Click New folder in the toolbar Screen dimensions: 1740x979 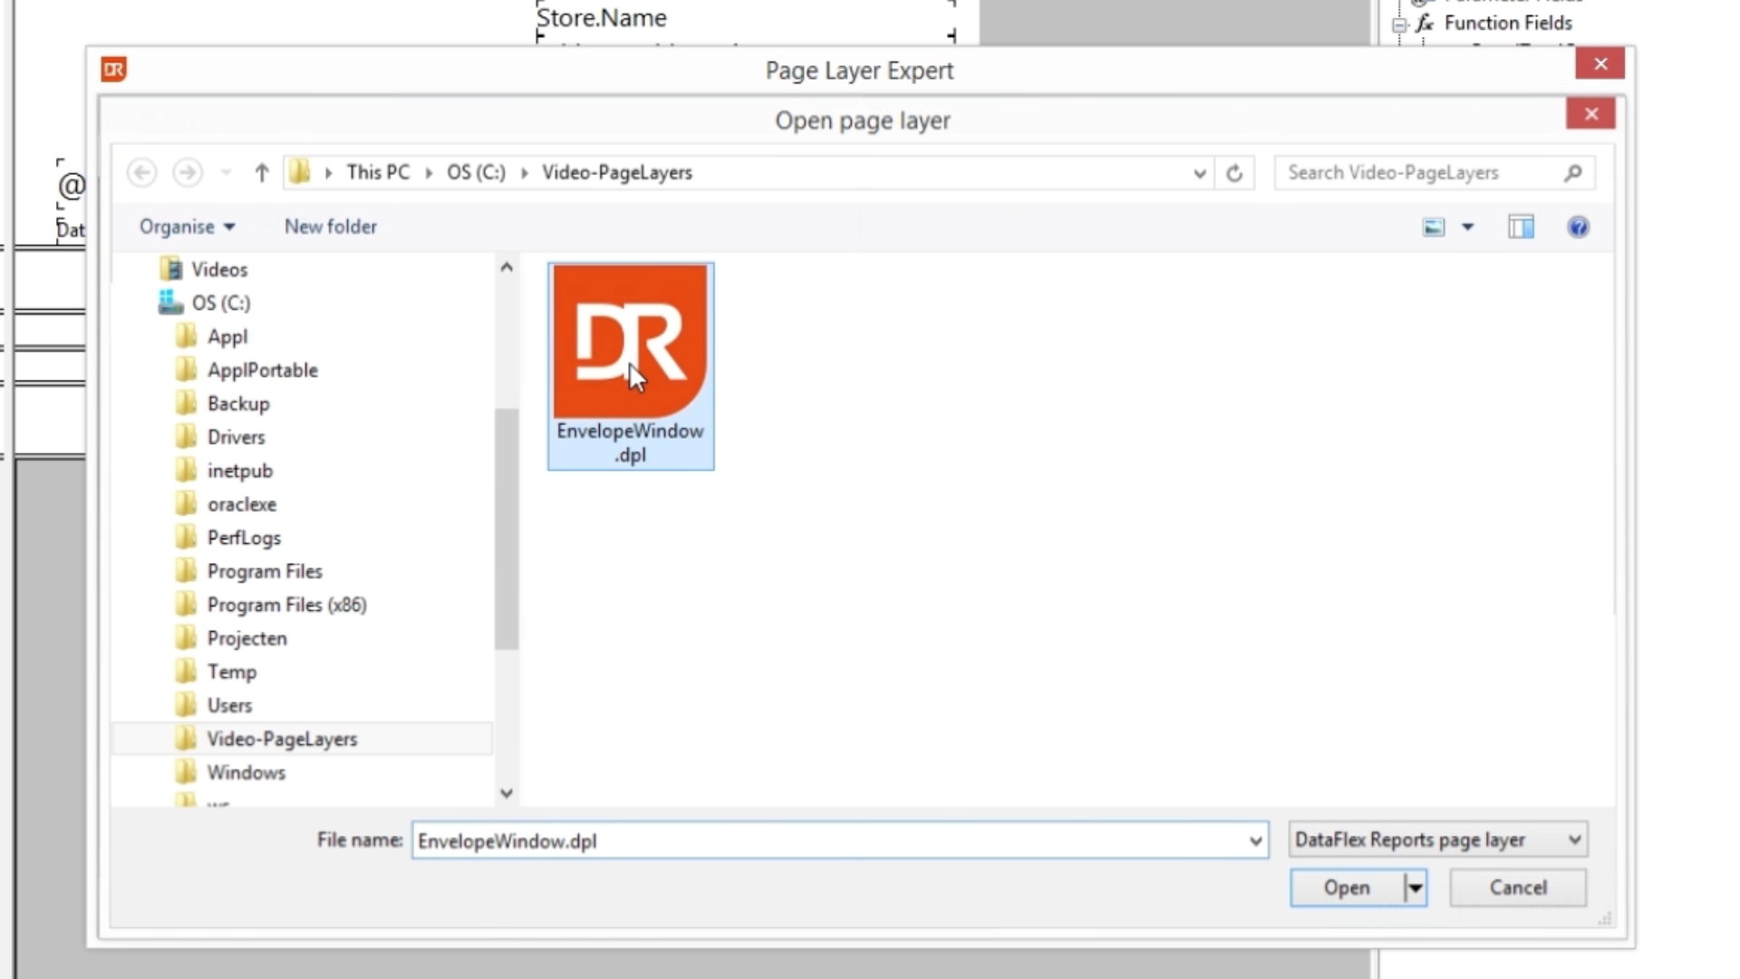(331, 227)
